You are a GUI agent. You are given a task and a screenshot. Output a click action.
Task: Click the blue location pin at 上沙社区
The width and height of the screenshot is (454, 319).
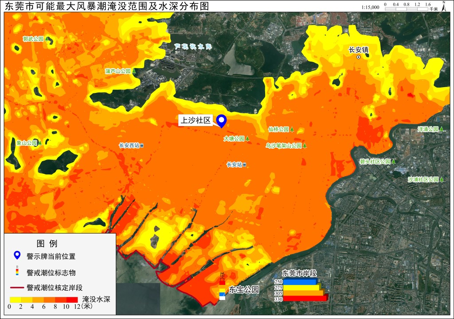tap(222, 121)
